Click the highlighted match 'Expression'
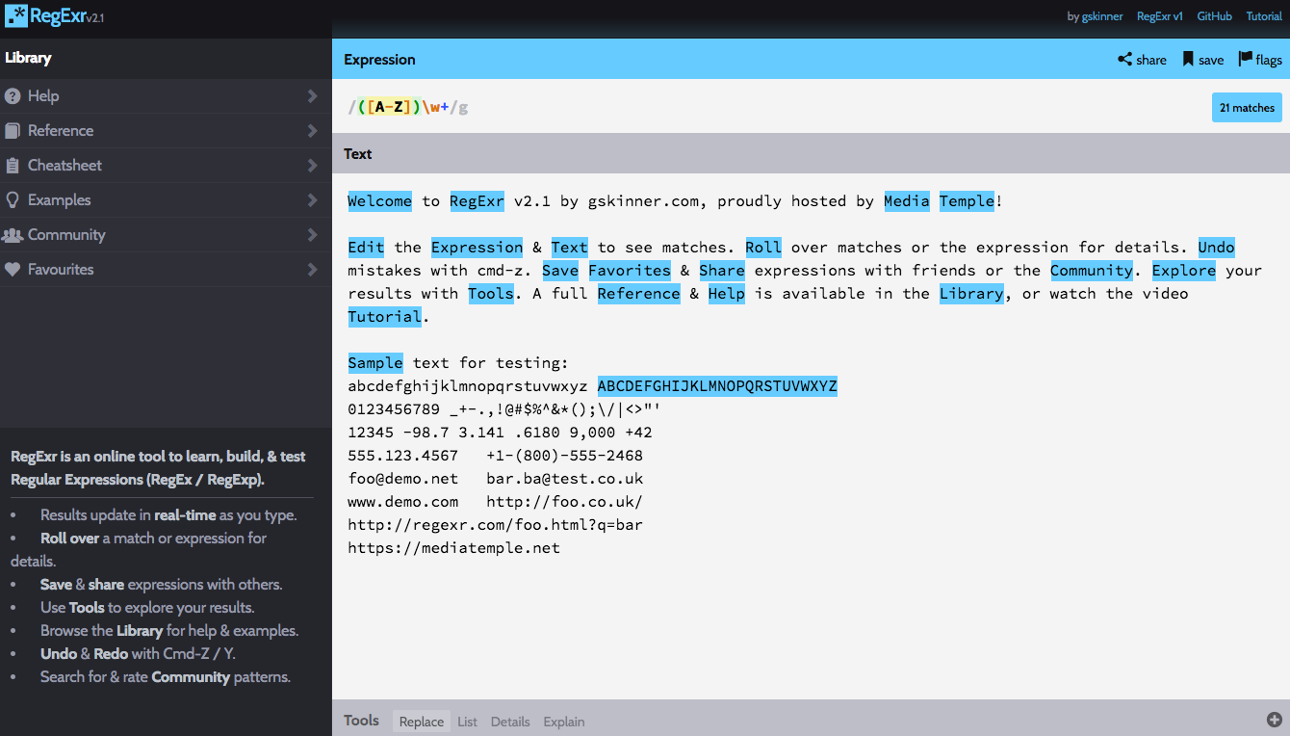The height and width of the screenshot is (736, 1290). [x=477, y=248]
